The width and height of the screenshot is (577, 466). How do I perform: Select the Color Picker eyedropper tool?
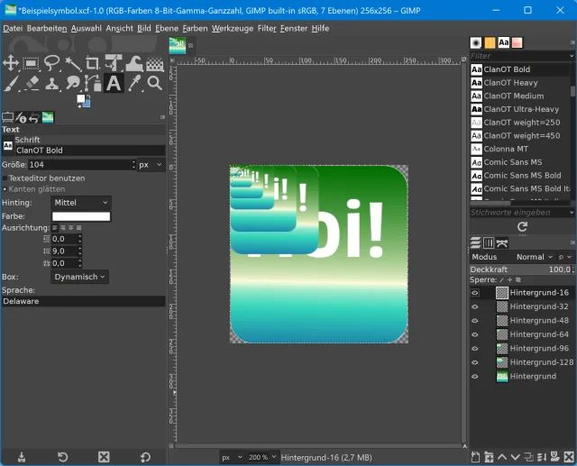point(134,84)
